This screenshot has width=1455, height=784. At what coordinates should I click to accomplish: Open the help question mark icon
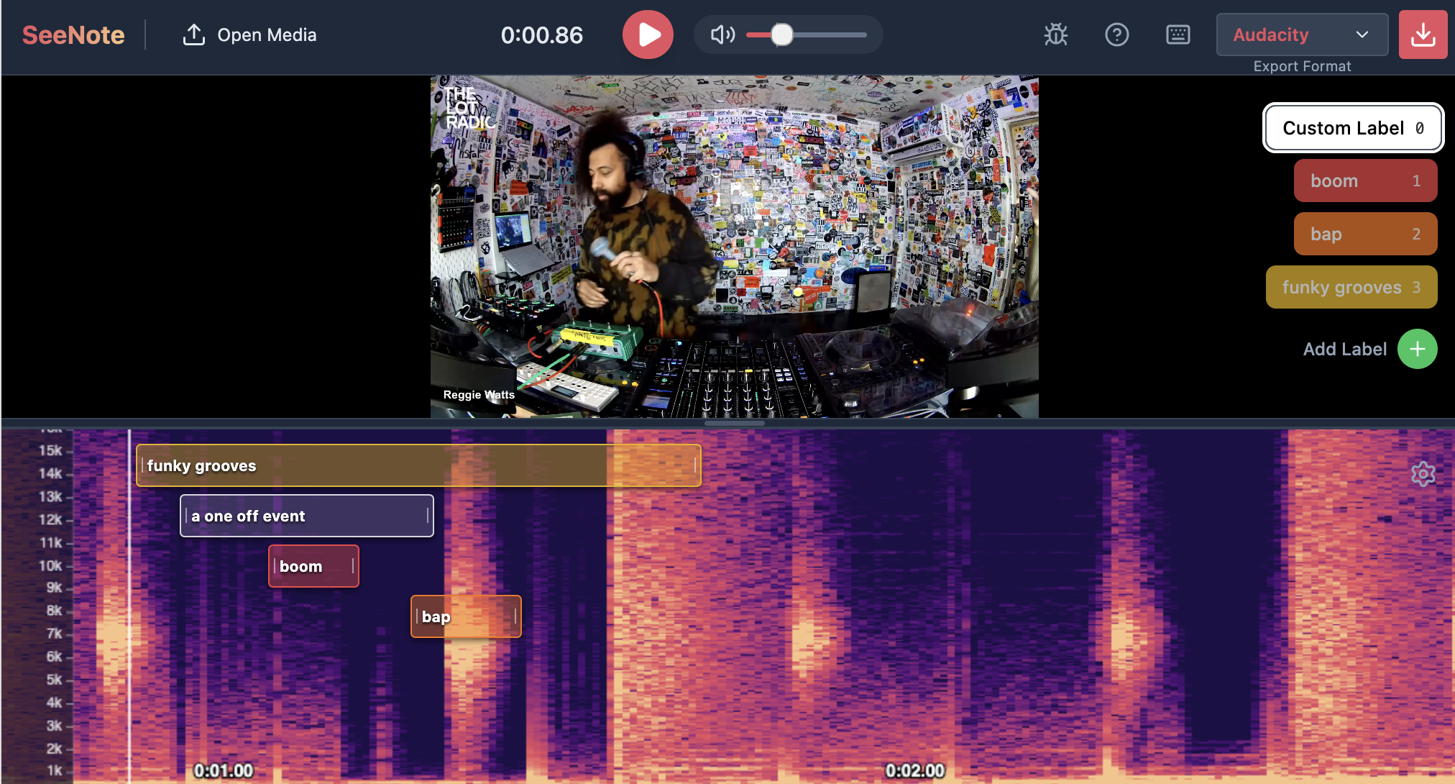click(1116, 35)
